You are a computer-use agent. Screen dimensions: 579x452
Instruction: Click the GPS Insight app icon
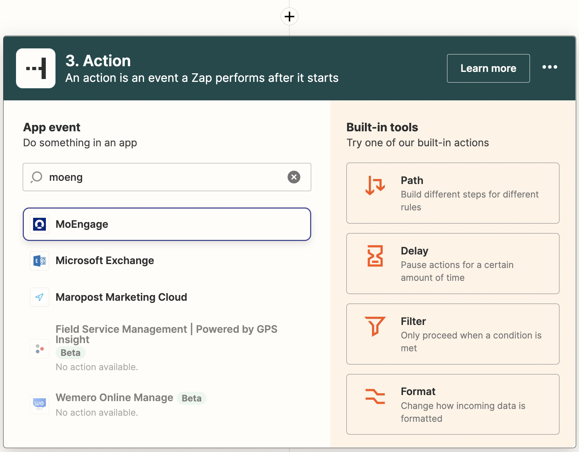(39, 349)
